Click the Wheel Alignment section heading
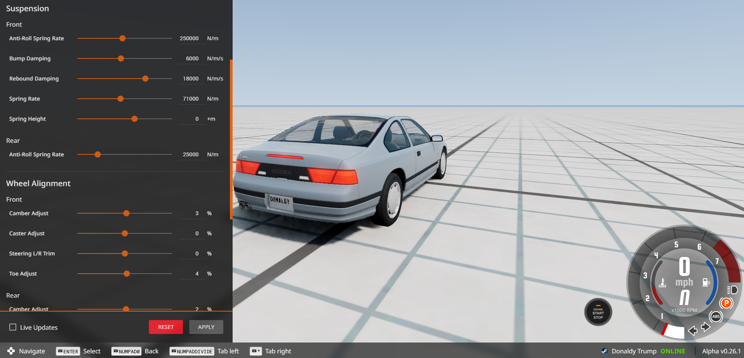The height and width of the screenshot is (358, 744). [38, 183]
